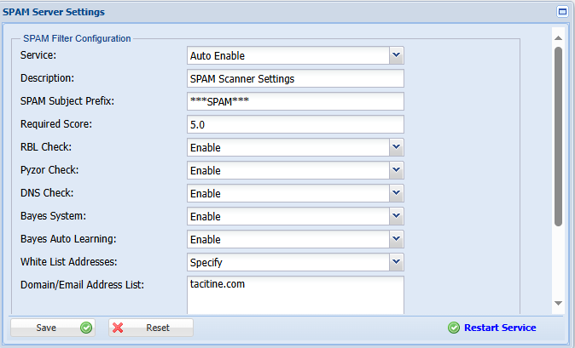The image size is (575, 348).
Task: Open the Service dropdown
Action: coord(396,55)
